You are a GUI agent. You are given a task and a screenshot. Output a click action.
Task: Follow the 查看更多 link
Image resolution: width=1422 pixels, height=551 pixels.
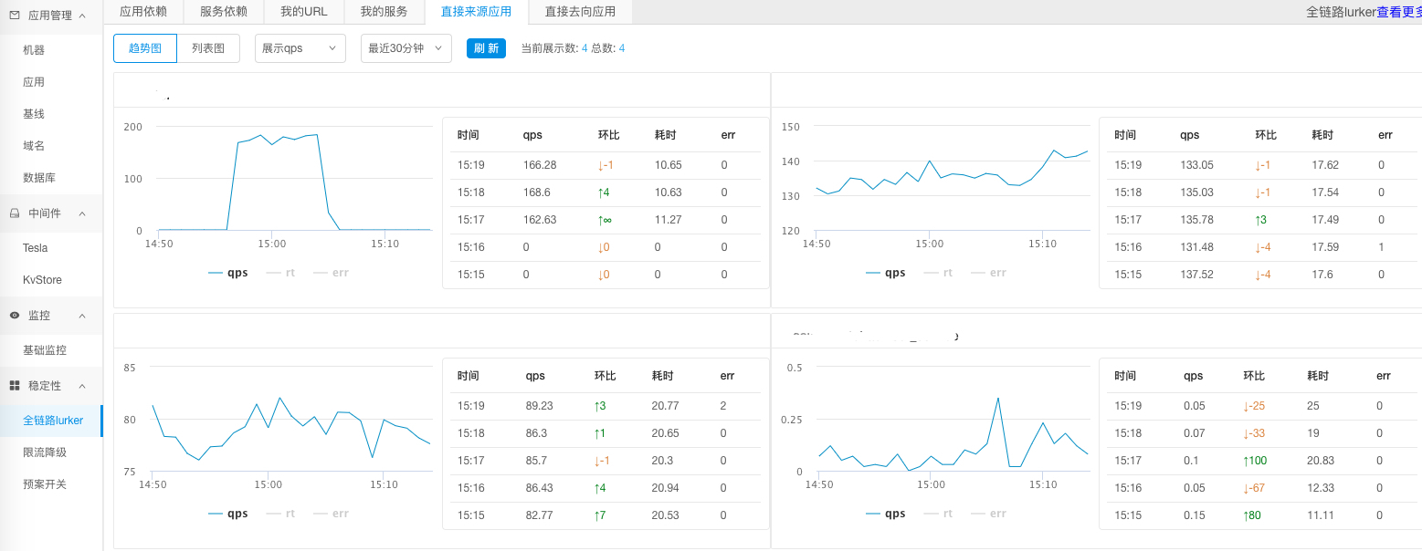[1398, 12]
